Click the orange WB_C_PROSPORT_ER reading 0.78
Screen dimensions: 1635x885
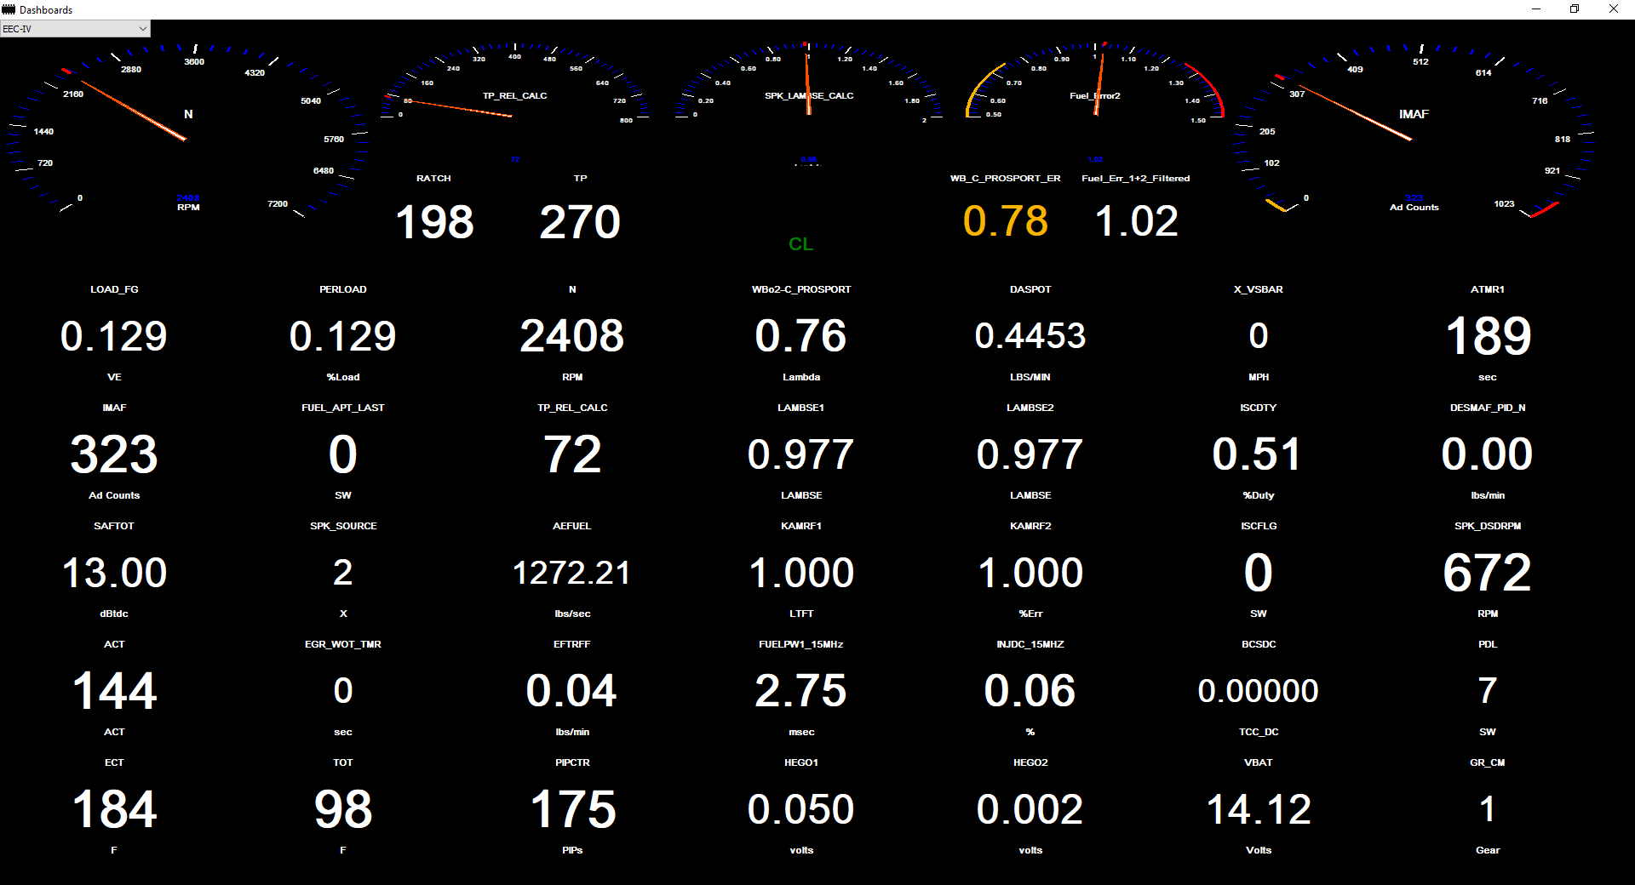pos(1005,221)
